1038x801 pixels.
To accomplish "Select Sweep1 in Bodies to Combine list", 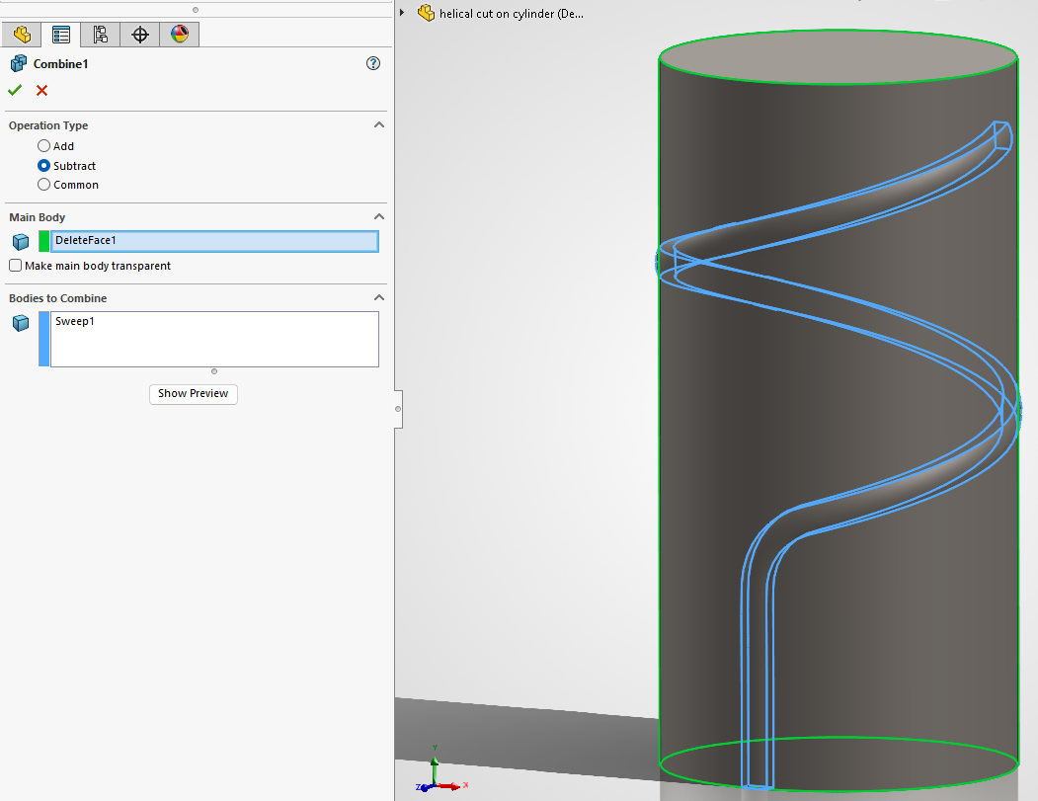I will 75,321.
